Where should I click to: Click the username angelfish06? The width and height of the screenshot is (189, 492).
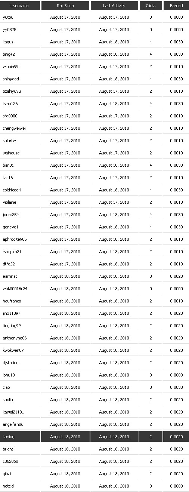coord(13,424)
